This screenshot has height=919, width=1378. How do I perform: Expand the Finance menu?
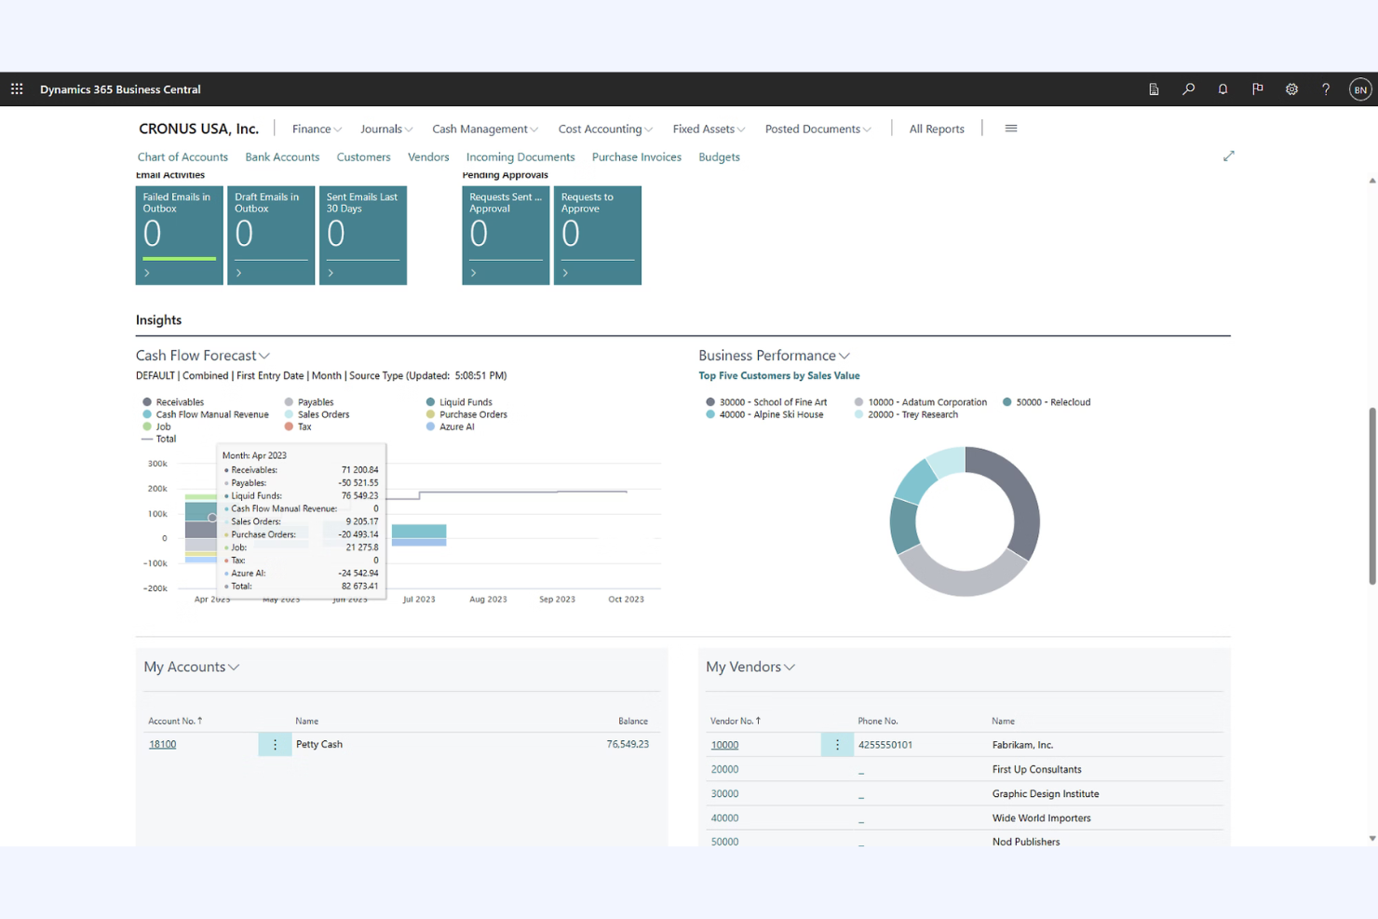(x=316, y=128)
